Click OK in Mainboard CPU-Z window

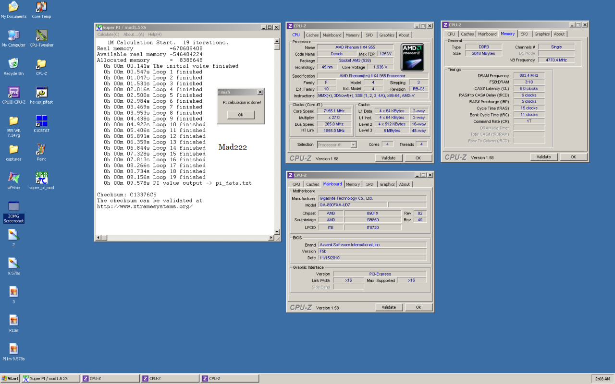(x=418, y=307)
